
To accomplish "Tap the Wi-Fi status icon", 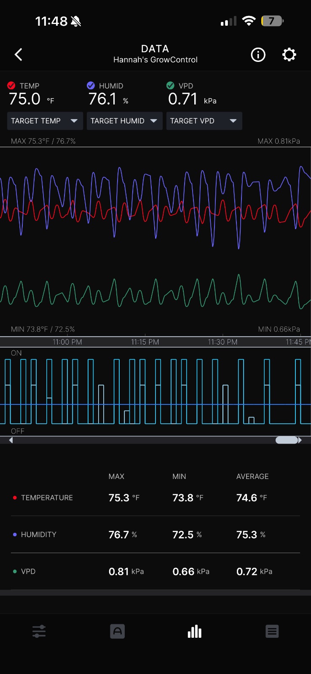I will tap(249, 21).
